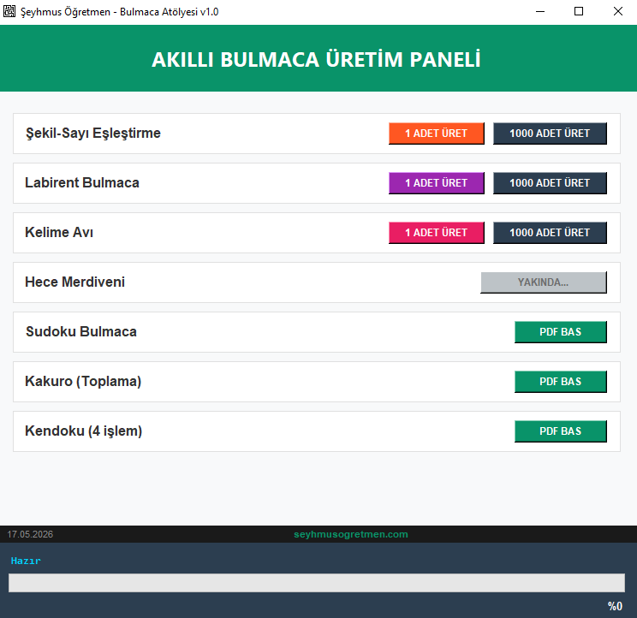The width and height of the screenshot is (637, 618).
Task: Click the Sudoku Bulmaca label
Action: click(81, 331)
